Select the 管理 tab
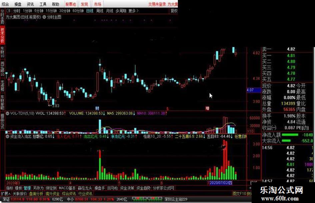This screenshot has width=315, height=203. click(x=27, y=188)
